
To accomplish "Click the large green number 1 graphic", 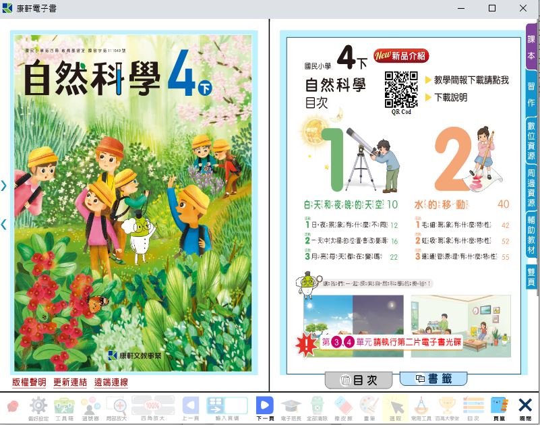I will [332, 160].
